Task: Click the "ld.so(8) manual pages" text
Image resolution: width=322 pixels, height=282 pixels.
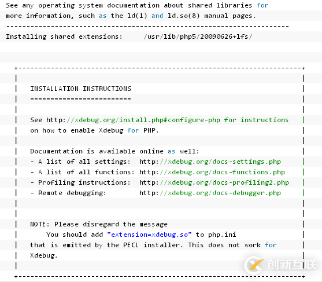Action: pyautogui.click(x=212, y=16)
